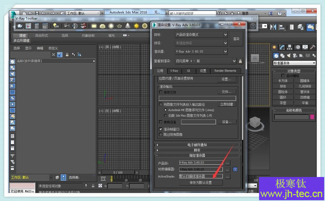325x201 pixels.
Task: Open the Motion command panel tab
Action: [x=298, y=47]
